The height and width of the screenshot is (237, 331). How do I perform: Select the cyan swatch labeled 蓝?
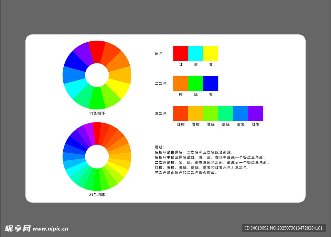196,53
